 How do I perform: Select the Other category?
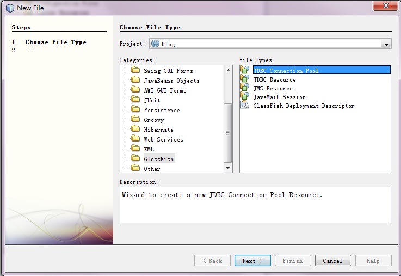[x=152, y=169]
